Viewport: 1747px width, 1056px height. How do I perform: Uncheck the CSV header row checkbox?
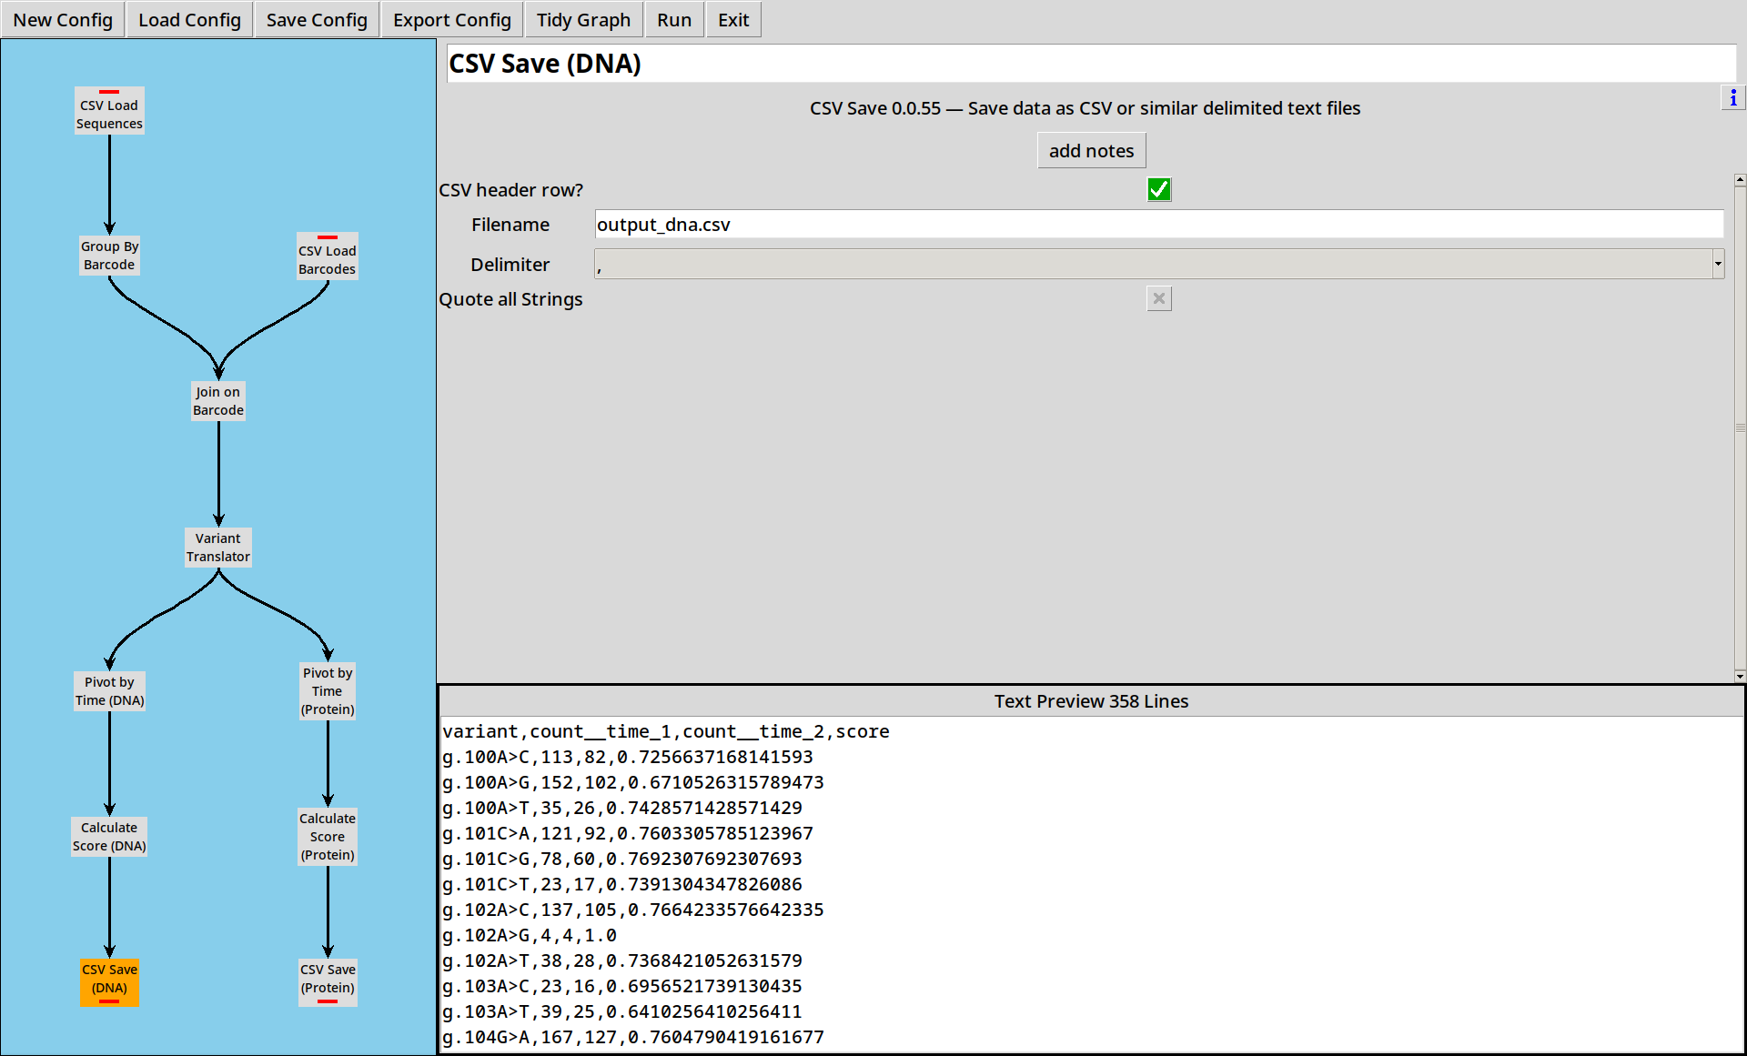[1159, 189]
